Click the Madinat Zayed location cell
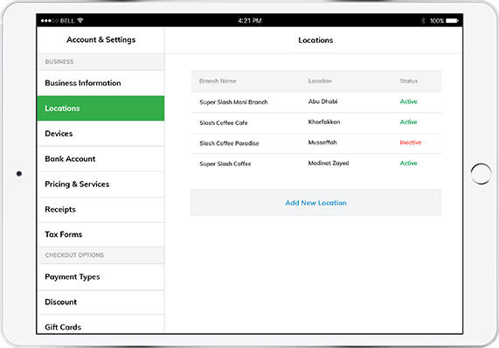499x348 pixels. tap(329, 163)
